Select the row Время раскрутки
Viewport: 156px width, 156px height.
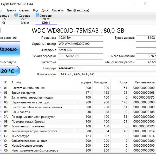pos(78,93)
